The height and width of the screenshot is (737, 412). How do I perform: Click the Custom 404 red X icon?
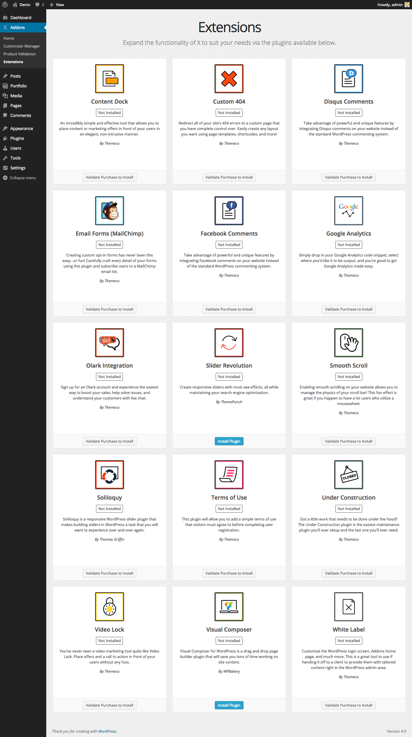coord(229,79)
